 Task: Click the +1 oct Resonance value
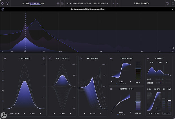pyautogui.click(x=93, y=114)
